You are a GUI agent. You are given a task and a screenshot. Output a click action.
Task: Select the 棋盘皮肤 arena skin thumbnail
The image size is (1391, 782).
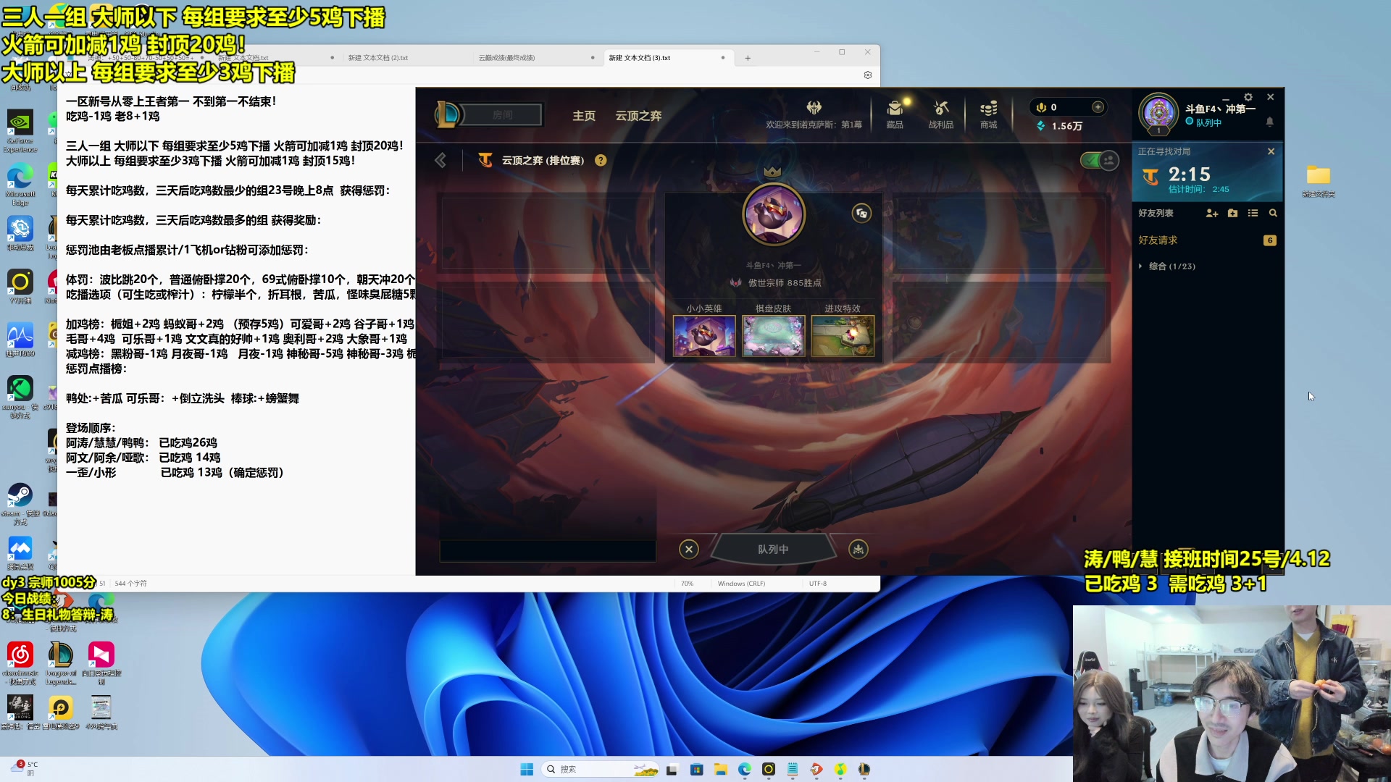(x=773, y=336)
